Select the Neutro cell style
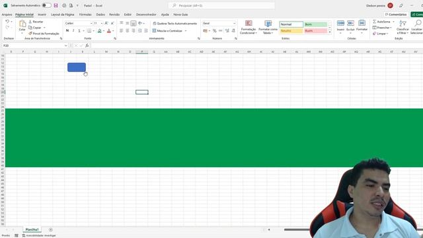423x238 pixels. click(291, 31)
